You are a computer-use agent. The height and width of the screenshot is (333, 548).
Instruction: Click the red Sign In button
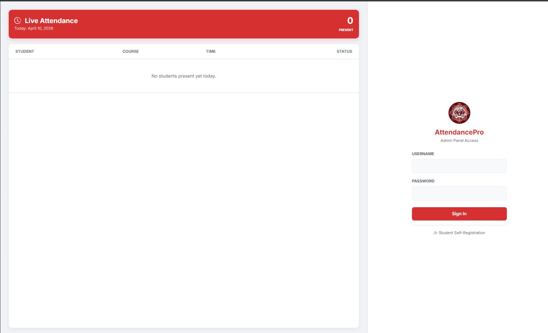[x=459, y=214]
